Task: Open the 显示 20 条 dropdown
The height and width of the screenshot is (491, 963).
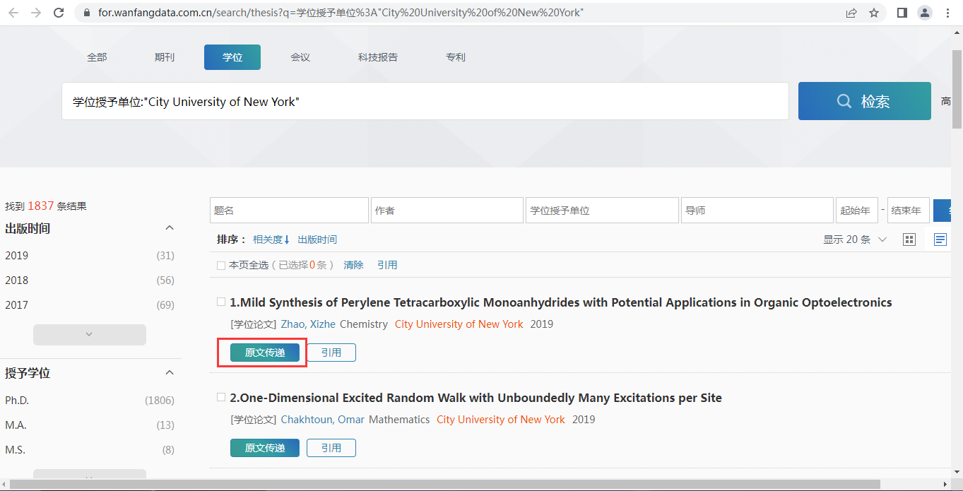Action: pyautogui.click(x=855, y=239)
